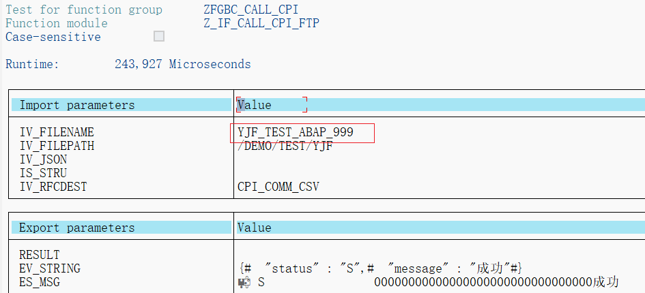
Task: Click the ES_MSG export parameter label
Action: pyautogui.click(x=40, y=282)
